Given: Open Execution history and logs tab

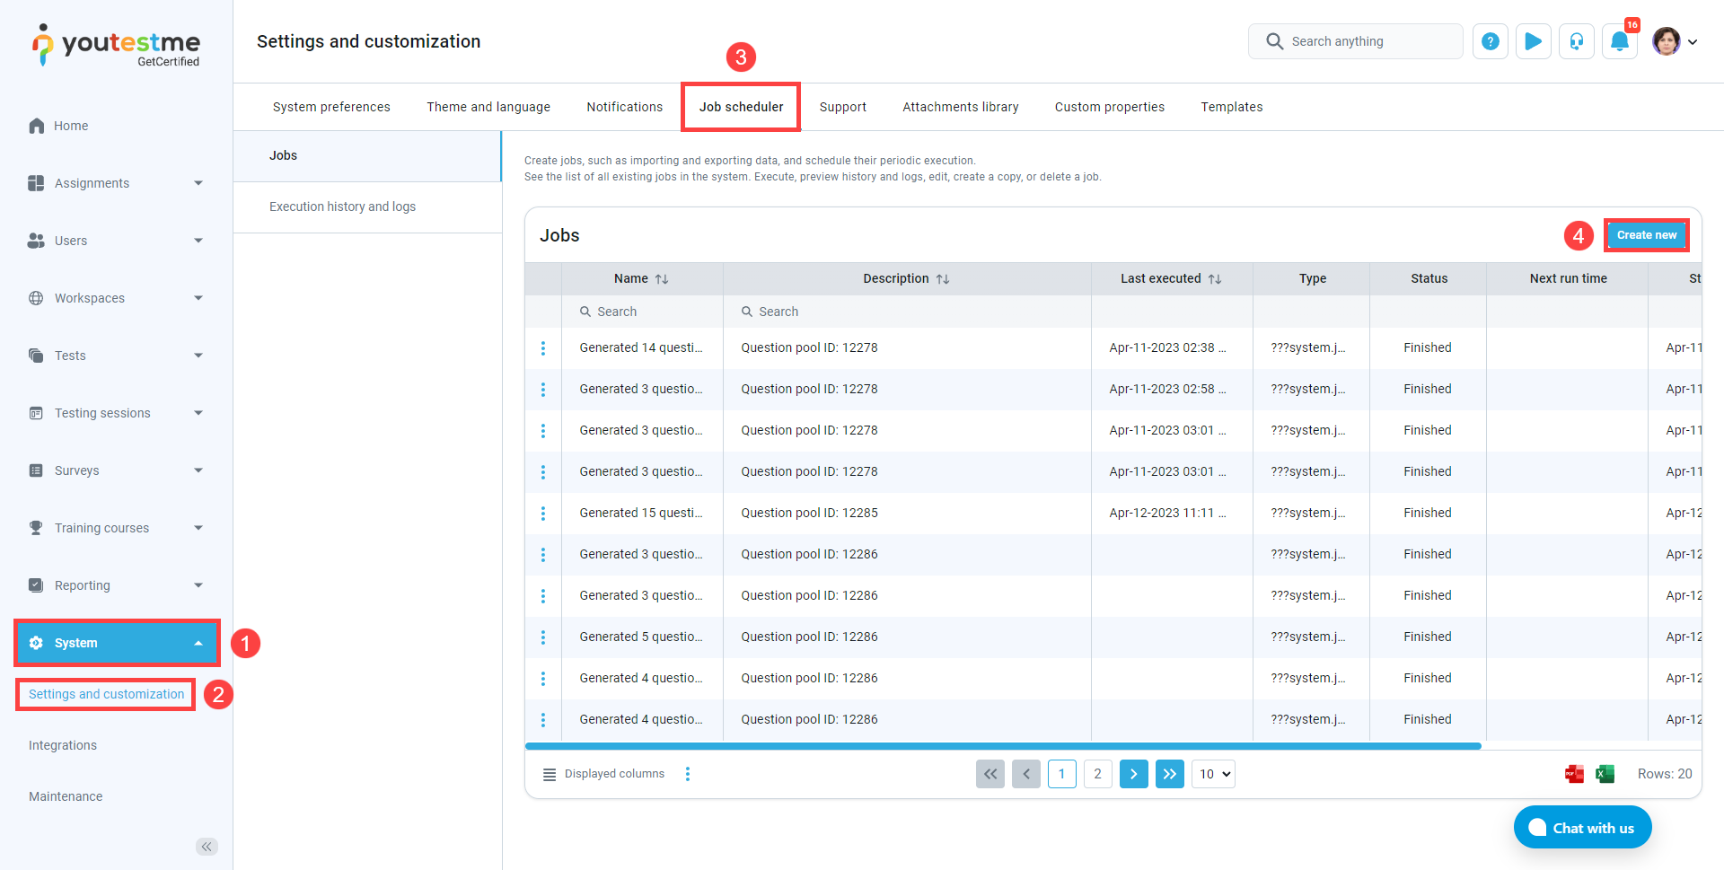Looking at the screenshot, I should coord(342,207).
